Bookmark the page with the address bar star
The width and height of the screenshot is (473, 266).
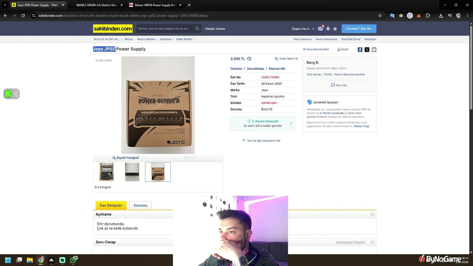(x=380, y=16)
